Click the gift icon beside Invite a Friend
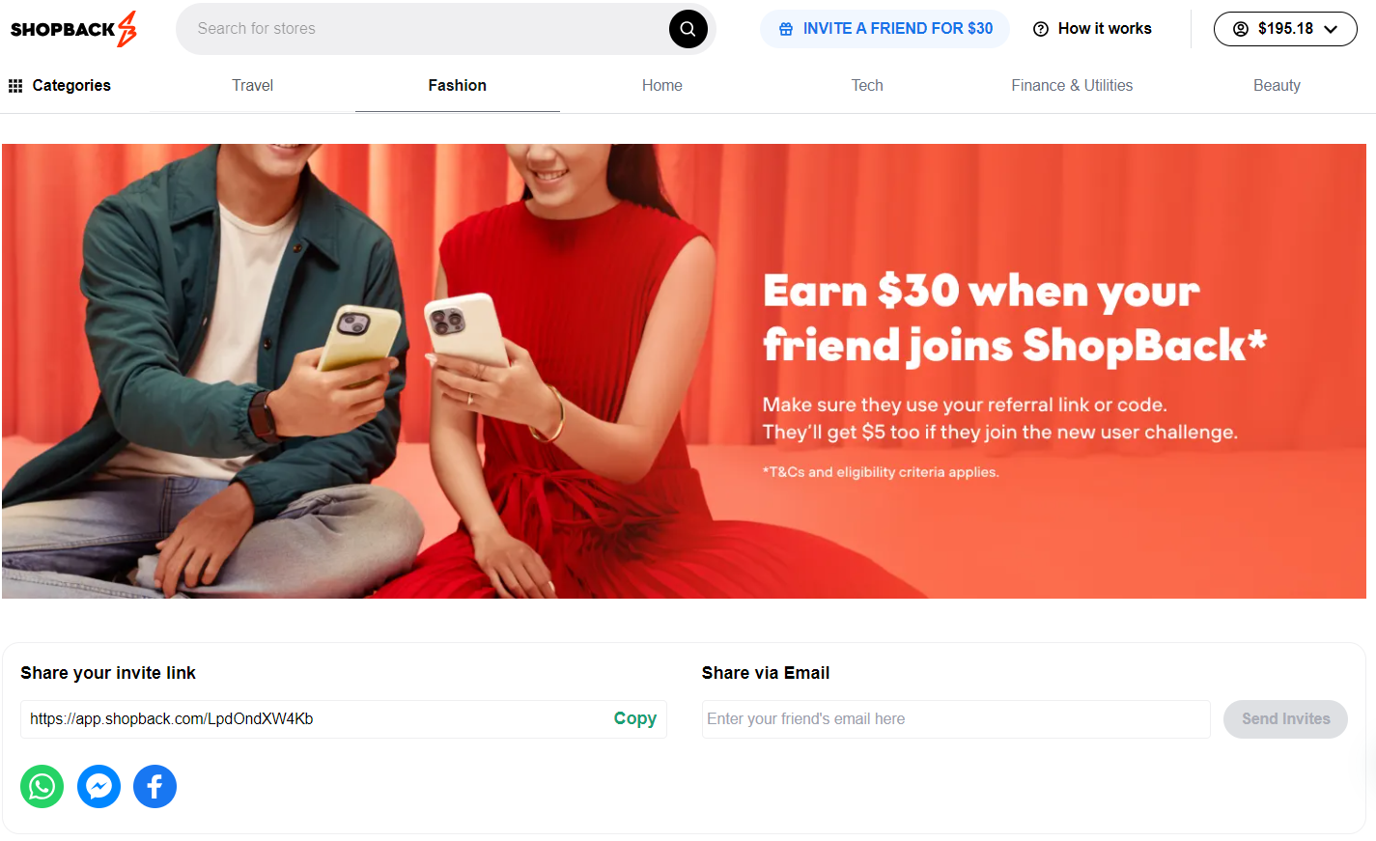Screen dimensions: 1376x841 (x=786, y=29)
